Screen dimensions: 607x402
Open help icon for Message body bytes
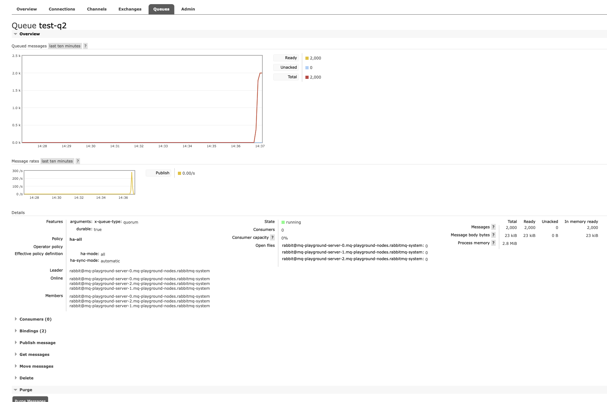coord(493,235)
